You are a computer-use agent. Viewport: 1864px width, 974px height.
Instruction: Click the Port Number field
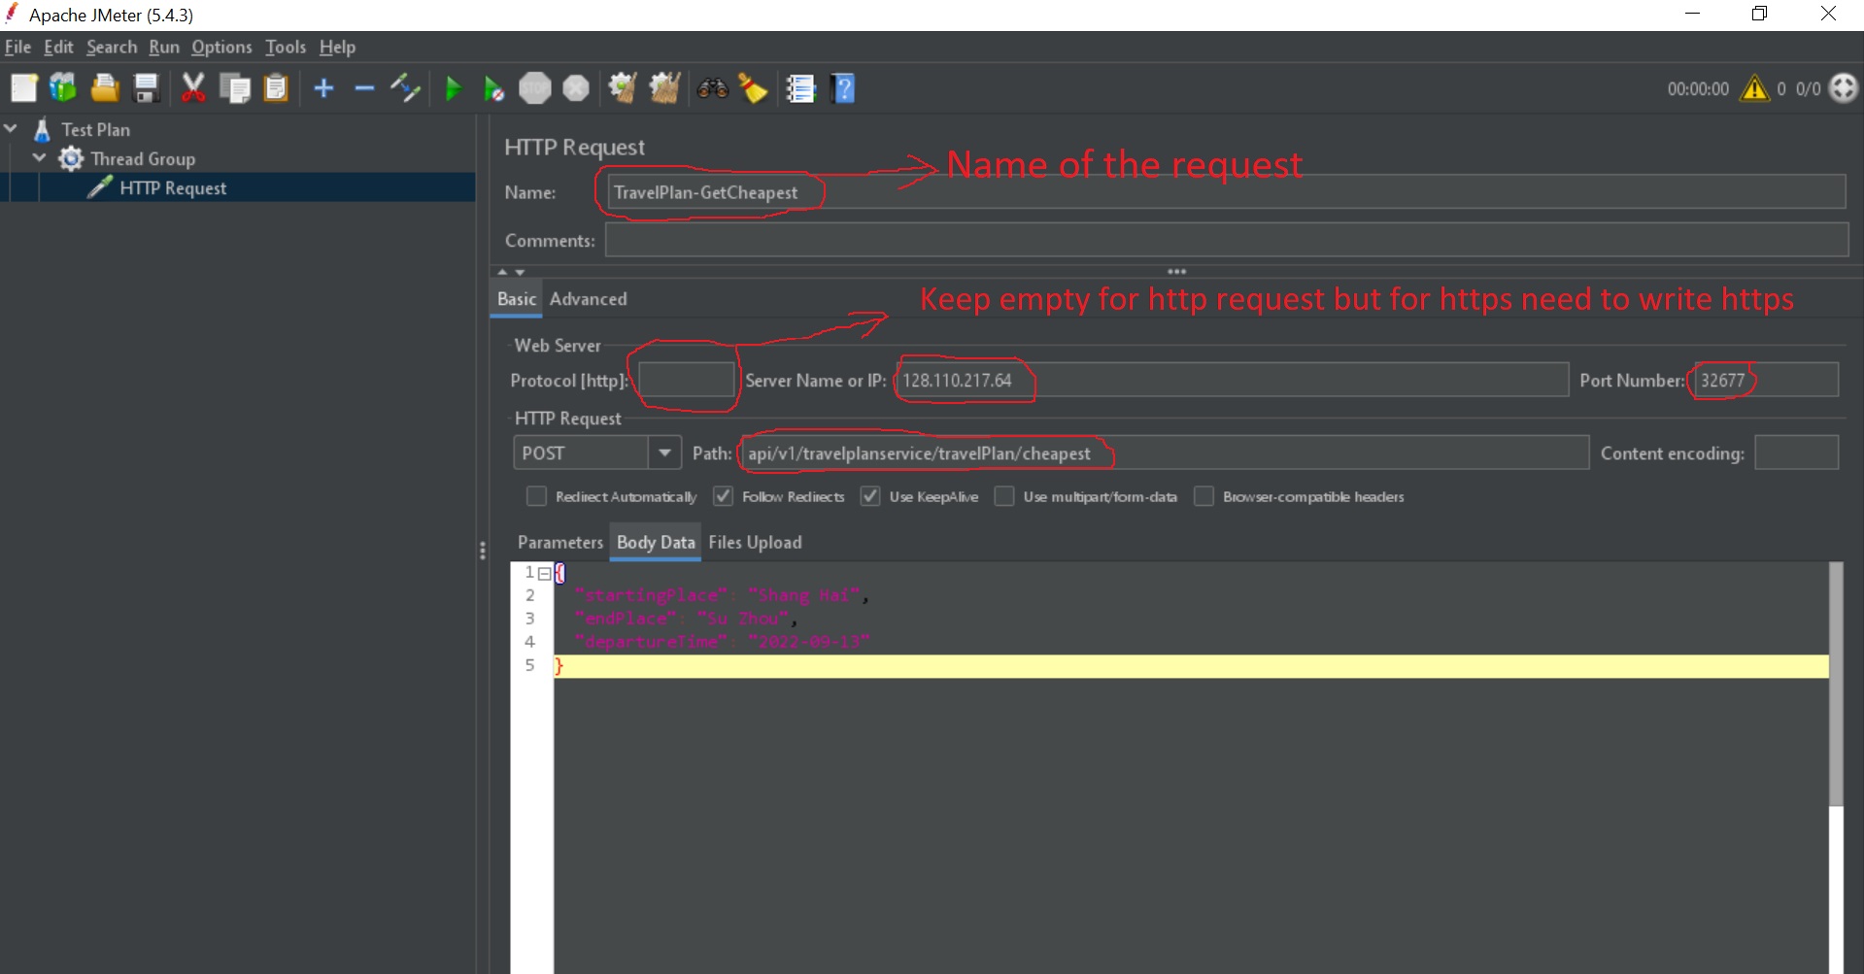1766,380
